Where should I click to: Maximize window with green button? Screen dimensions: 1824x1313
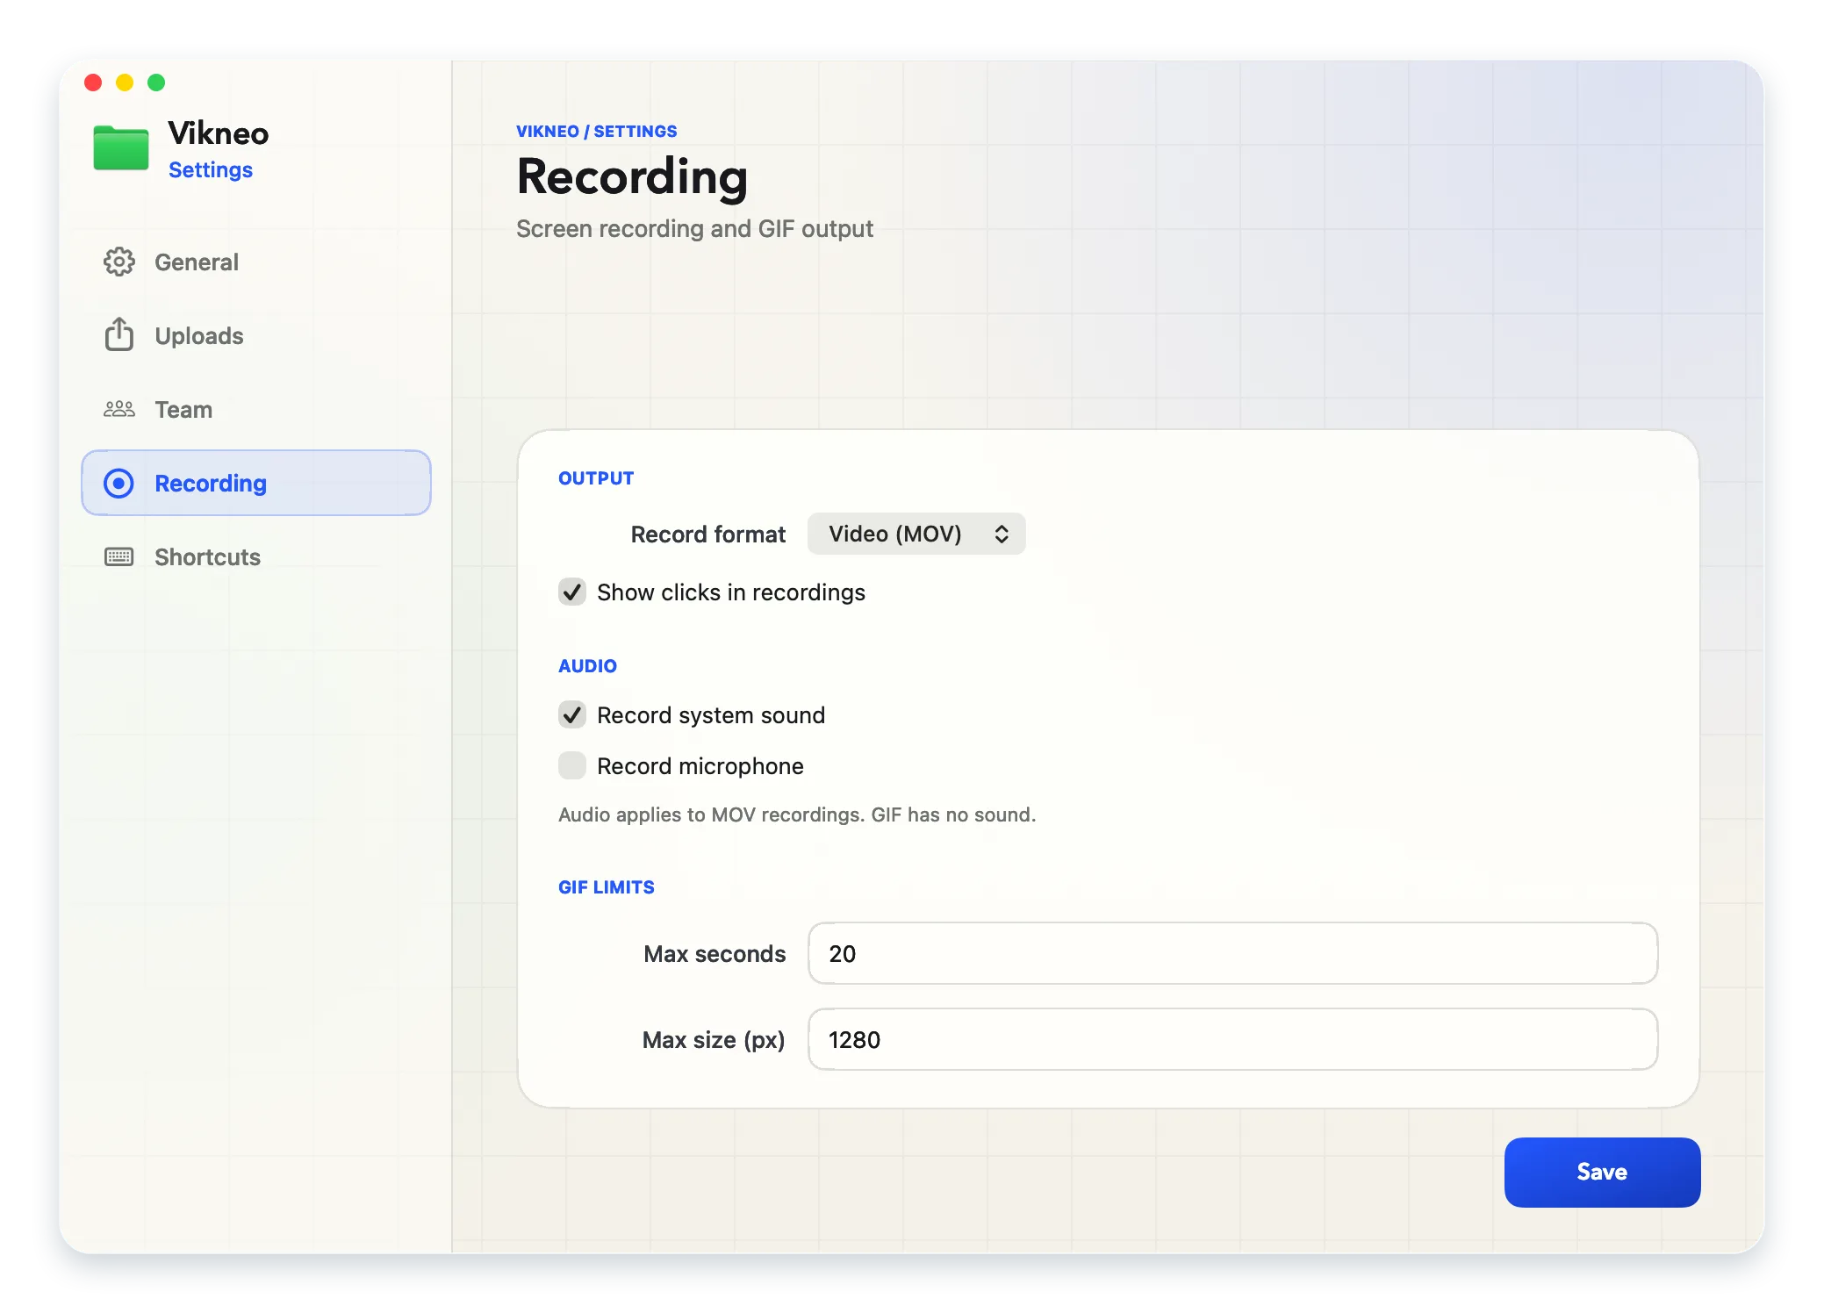click(156, 83)
